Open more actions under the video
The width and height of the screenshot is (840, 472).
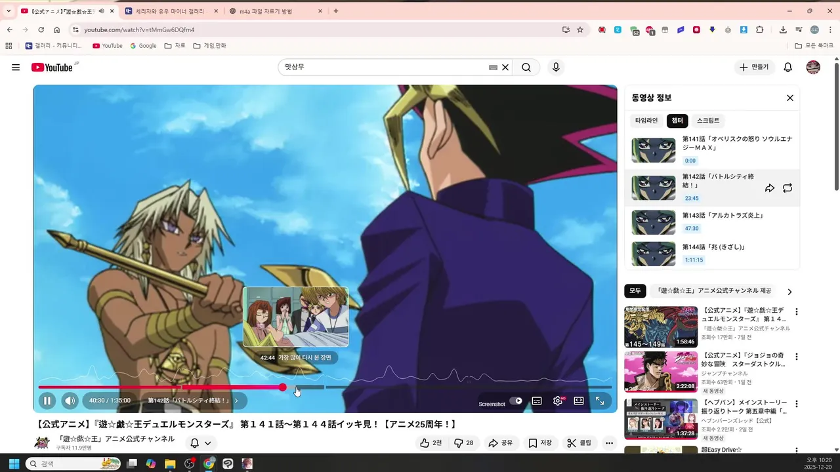click(x=610, y=443)
